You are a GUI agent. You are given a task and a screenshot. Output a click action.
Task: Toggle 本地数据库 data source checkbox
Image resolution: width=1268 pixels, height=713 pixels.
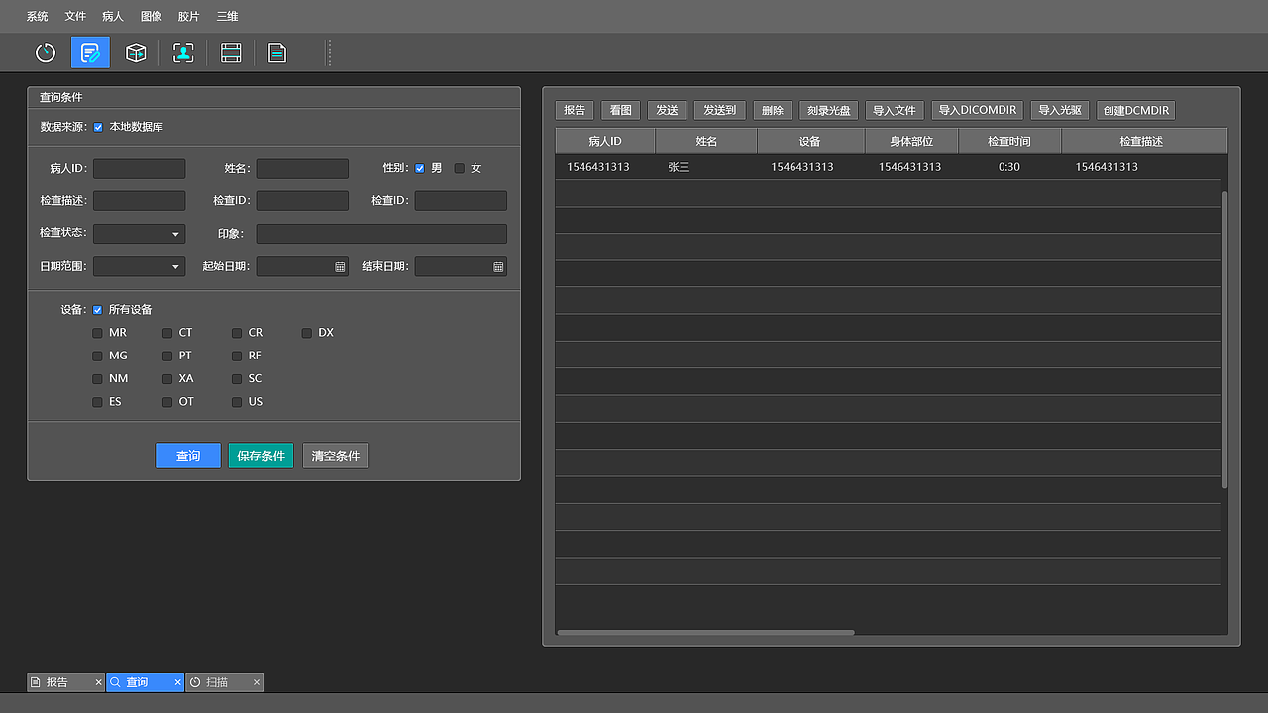coord(98,127)
